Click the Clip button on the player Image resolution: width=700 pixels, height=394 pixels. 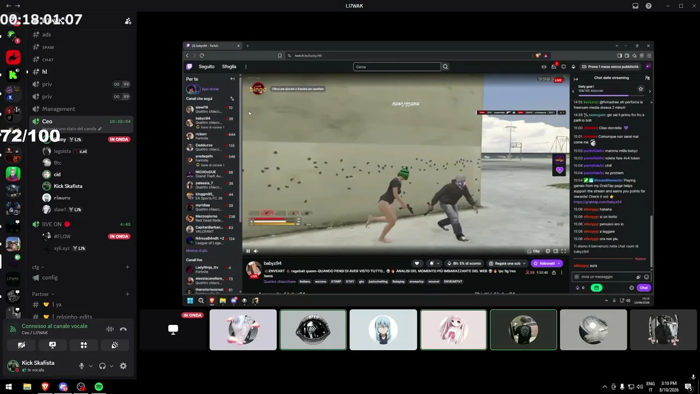point(533,251)
